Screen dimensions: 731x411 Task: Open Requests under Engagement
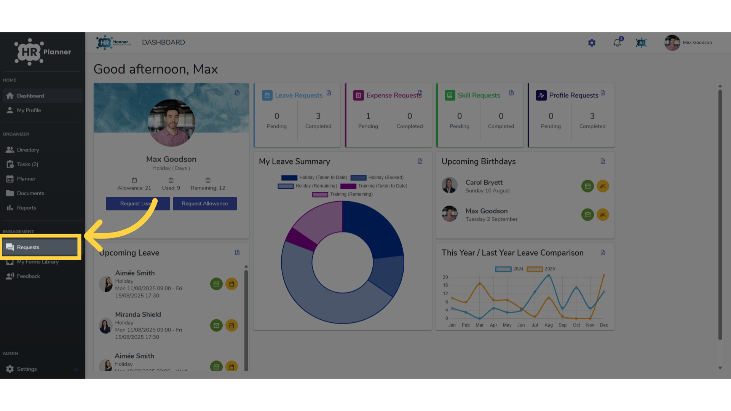(40, 247)
